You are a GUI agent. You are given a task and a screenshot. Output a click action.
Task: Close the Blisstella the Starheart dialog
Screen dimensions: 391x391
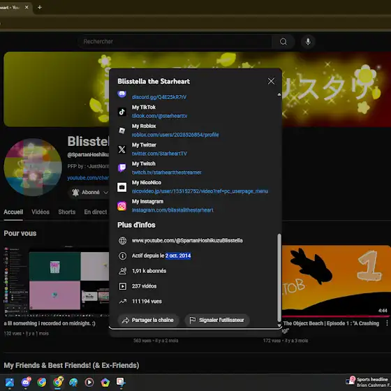click(271, 81)
